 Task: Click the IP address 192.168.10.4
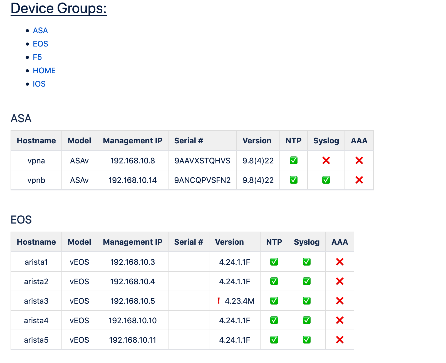click(133, 281)
